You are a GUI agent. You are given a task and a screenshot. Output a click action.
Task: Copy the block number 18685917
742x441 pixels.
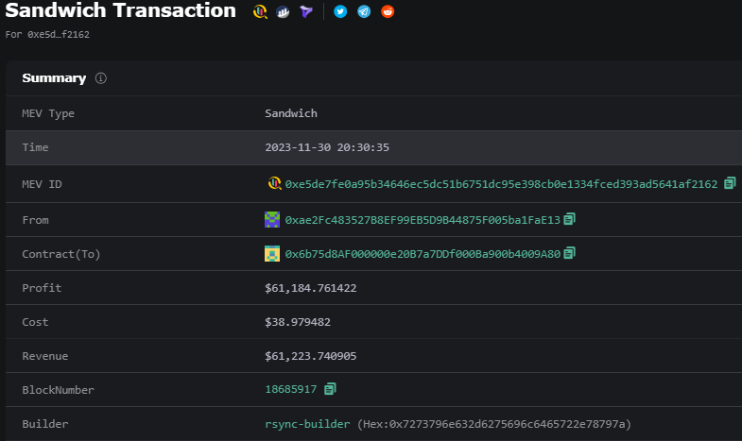[330, 389]
